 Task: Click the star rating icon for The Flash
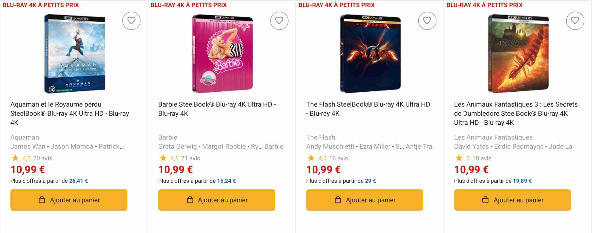[x=311, y=158]
